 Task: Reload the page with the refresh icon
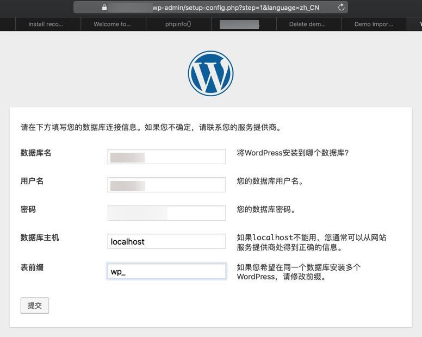click(342, 8)
